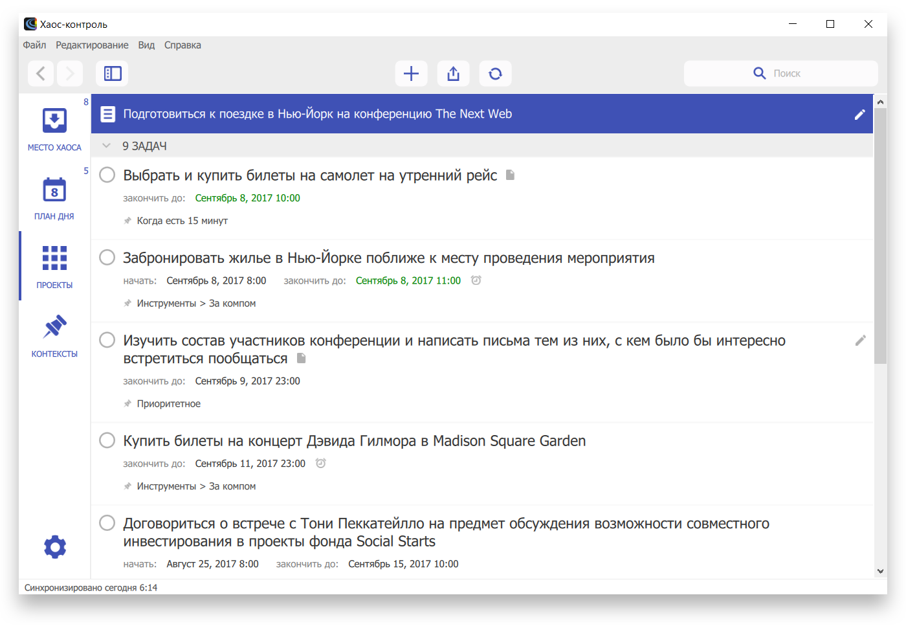Click project list icon in blue header
906x628 pixels.
pos(108,114)
